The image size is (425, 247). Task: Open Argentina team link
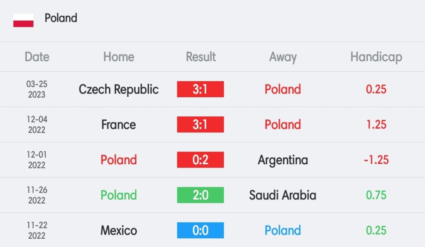[x=283, y=160]
